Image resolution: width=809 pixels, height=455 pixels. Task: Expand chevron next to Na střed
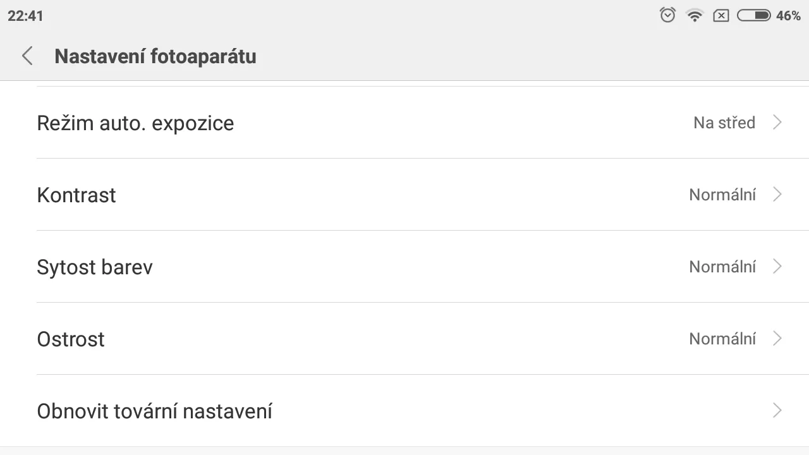pos(778,123)
